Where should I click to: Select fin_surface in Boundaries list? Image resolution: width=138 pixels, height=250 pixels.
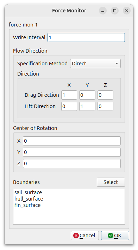[27, 205]
